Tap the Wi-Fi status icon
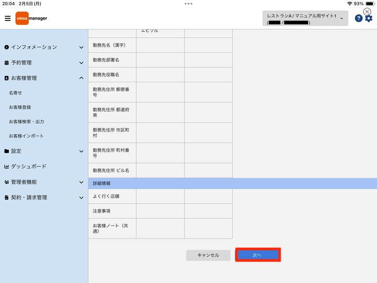Image resolution: width=377 pixels, height=283 pixels. click(350, 4)
